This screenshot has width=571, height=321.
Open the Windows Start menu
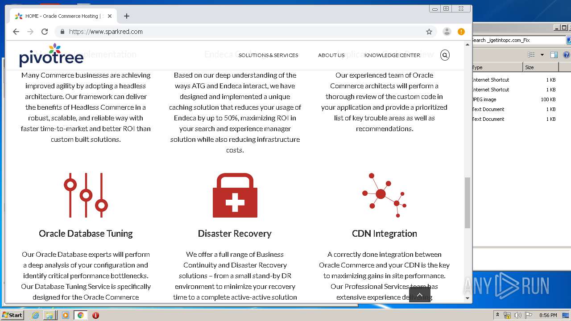tap(12, 315)
